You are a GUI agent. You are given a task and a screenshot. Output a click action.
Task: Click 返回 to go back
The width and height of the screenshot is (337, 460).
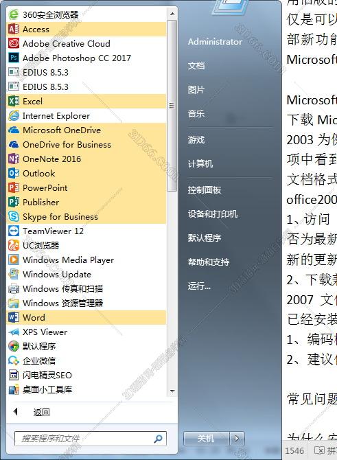pyautogui.click(x=41, y=412)
